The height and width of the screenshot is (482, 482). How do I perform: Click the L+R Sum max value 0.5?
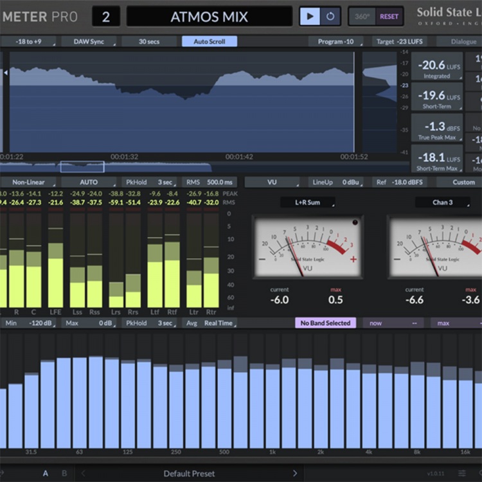[x=335, y=299]
